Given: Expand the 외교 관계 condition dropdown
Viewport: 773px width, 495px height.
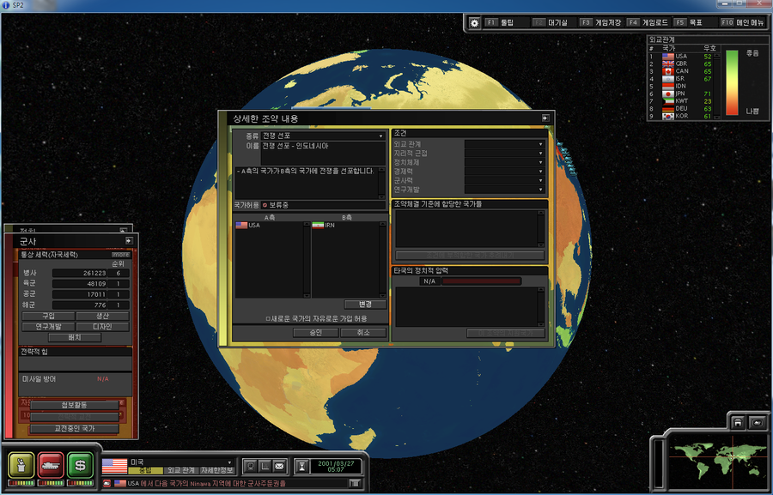Looking at the screenshot, I should click(541, 144).
